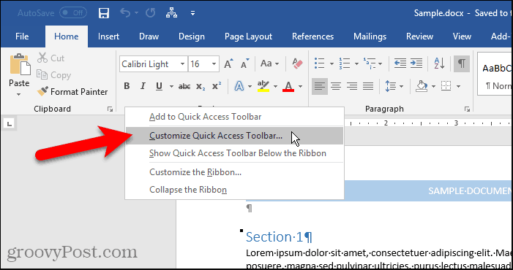Open the Paste options arrow
This screenshot has height=270, width=513.
click(19, 95)
